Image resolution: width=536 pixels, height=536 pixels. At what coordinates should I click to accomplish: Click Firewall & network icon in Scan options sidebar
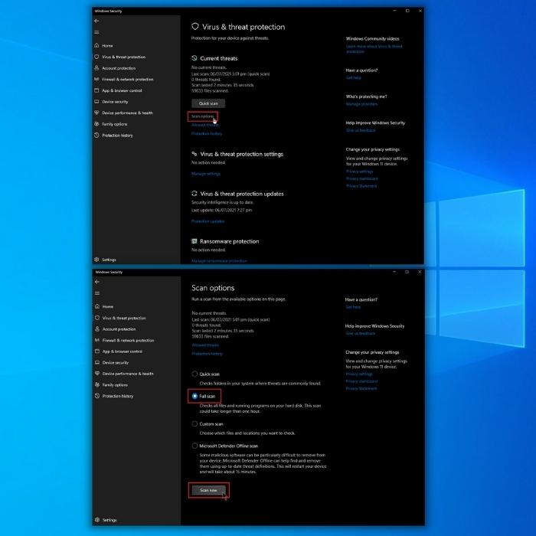[x=97, y=340]
